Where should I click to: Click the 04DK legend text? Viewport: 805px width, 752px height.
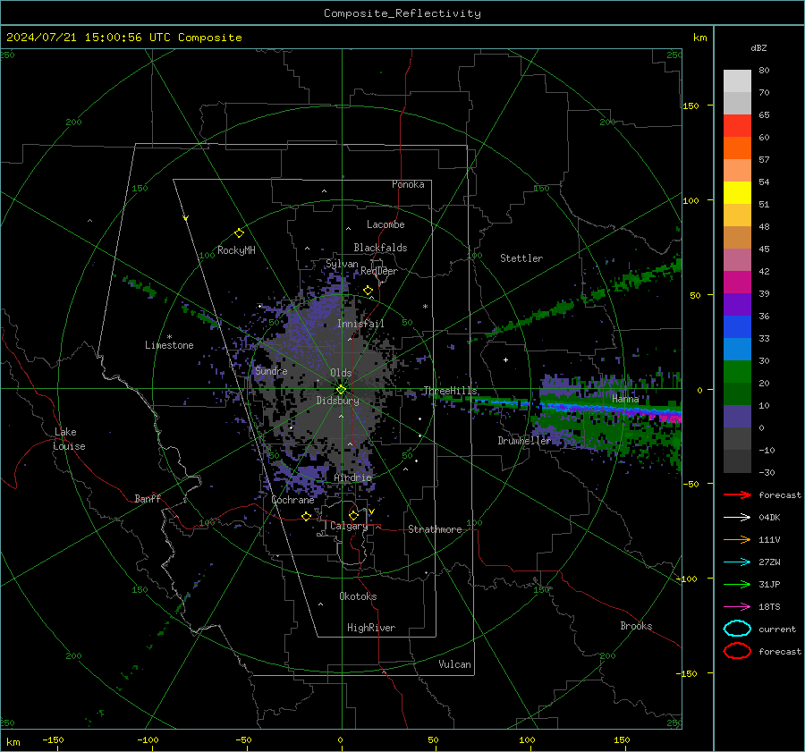tap(769, 517)
